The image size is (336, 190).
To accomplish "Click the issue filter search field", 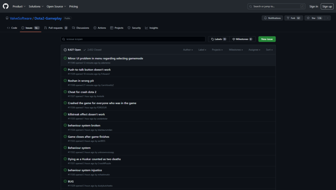I will tap(133, 39).
